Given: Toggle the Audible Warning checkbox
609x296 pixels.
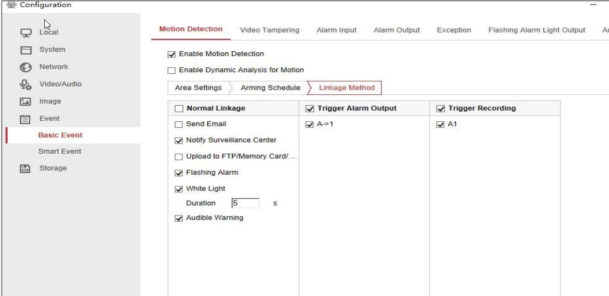Looking at the screenshot, I should [x=179, y=218].
